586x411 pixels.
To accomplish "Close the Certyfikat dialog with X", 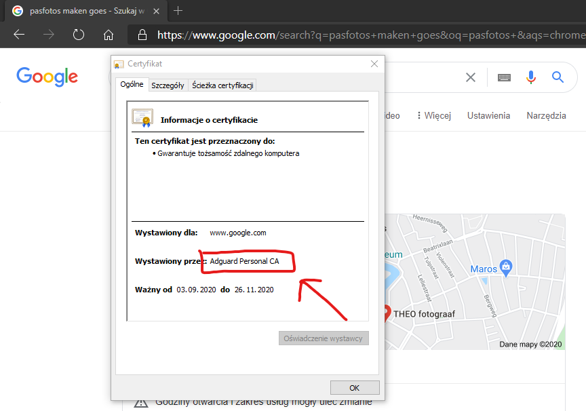I will [x=374, y=64].
